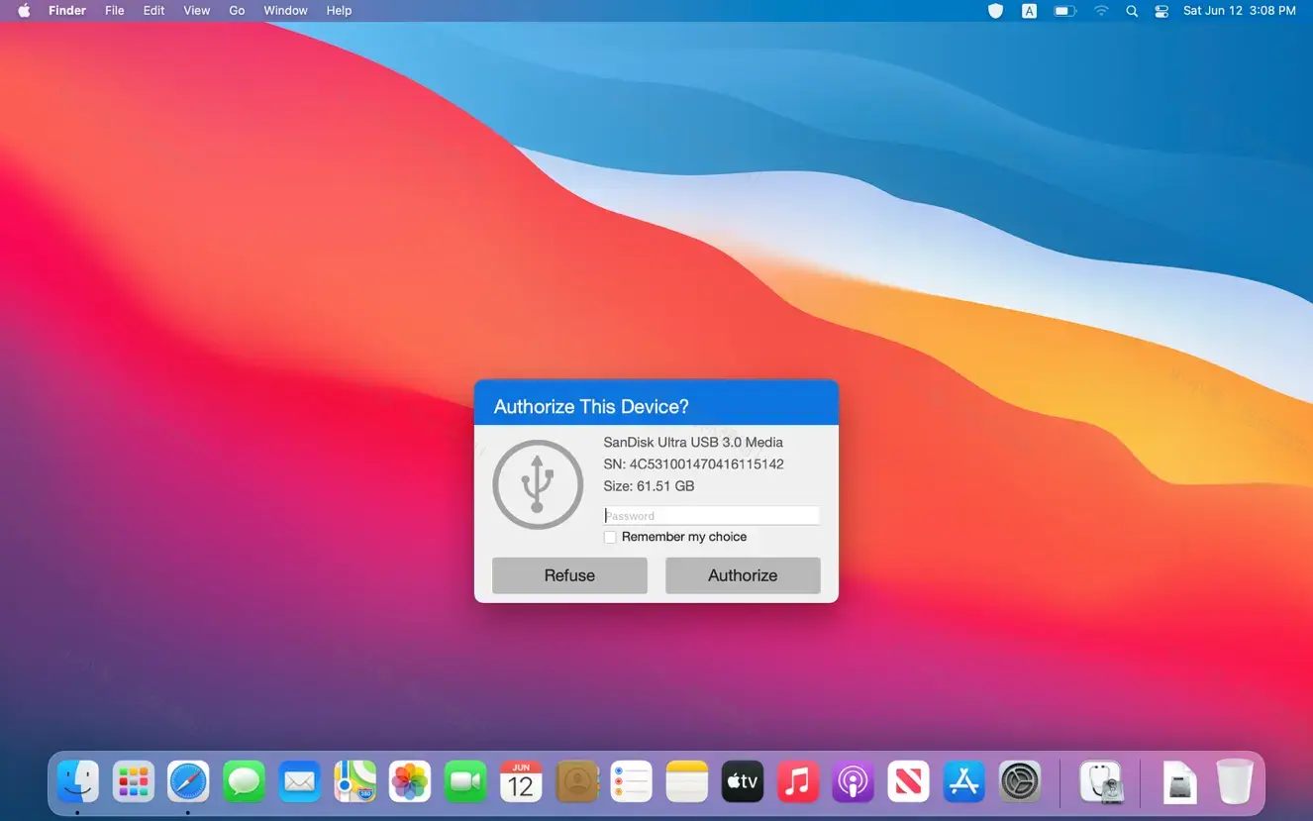Click inside the Password field
Viewport: 1313px width, 821px height.
point(711,515)
